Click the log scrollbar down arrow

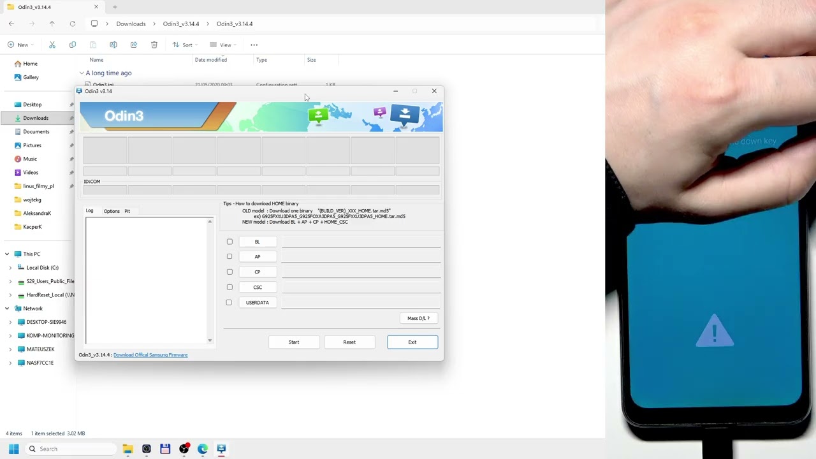click(210, 340)
